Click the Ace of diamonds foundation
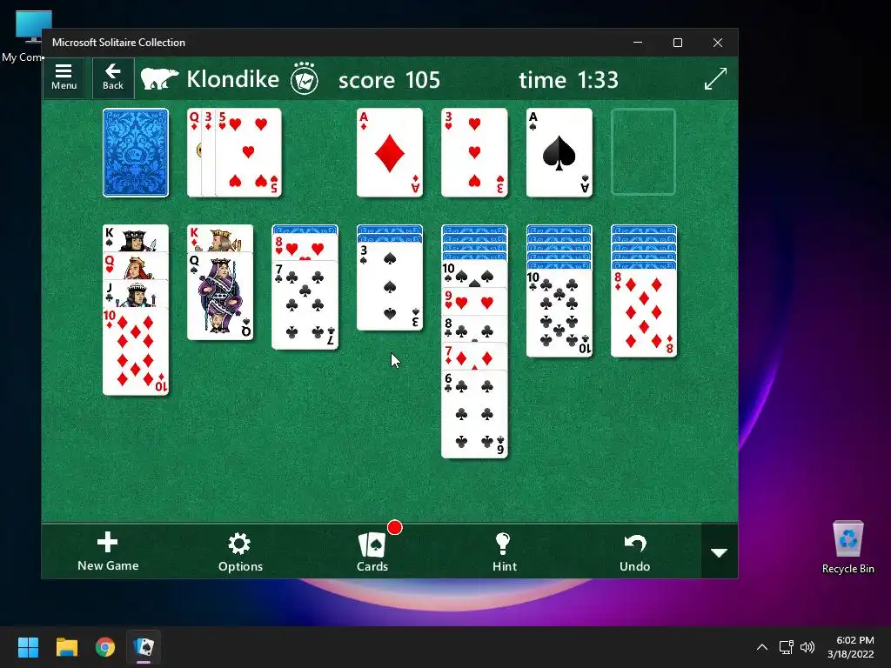The image size is (891, 668). (x=389, y=153)
